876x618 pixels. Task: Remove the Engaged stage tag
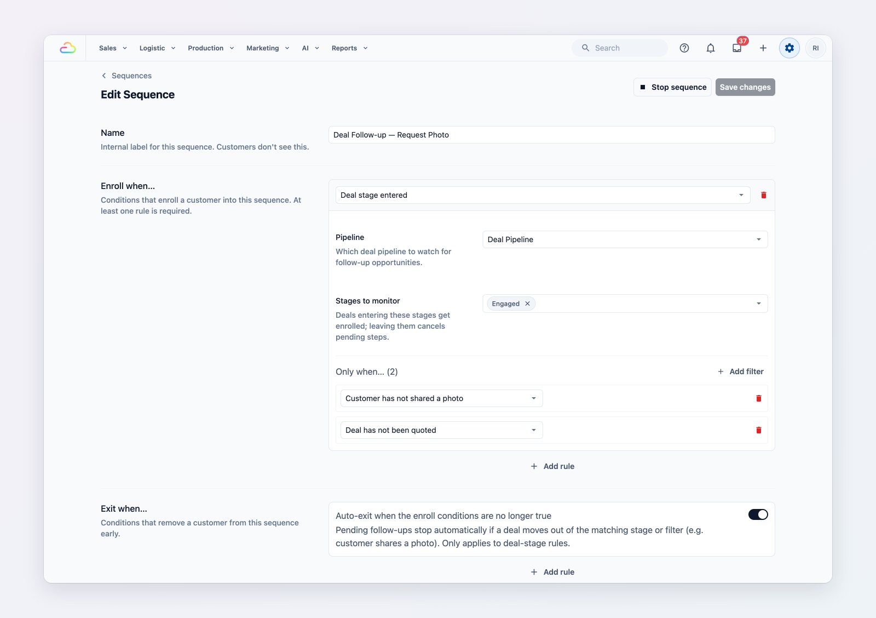527,304
